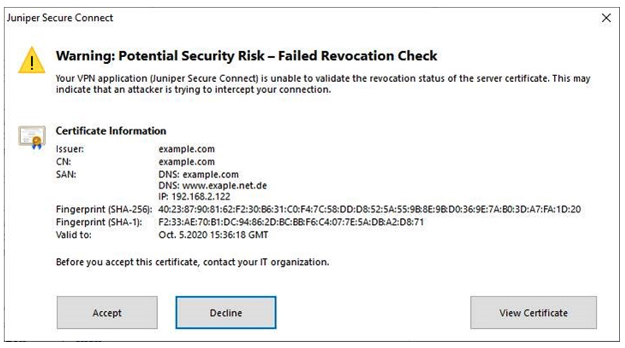Click the Failed Revocation Check warning heading
Screen dimensions: 625x348
click(x=247, y=56)
